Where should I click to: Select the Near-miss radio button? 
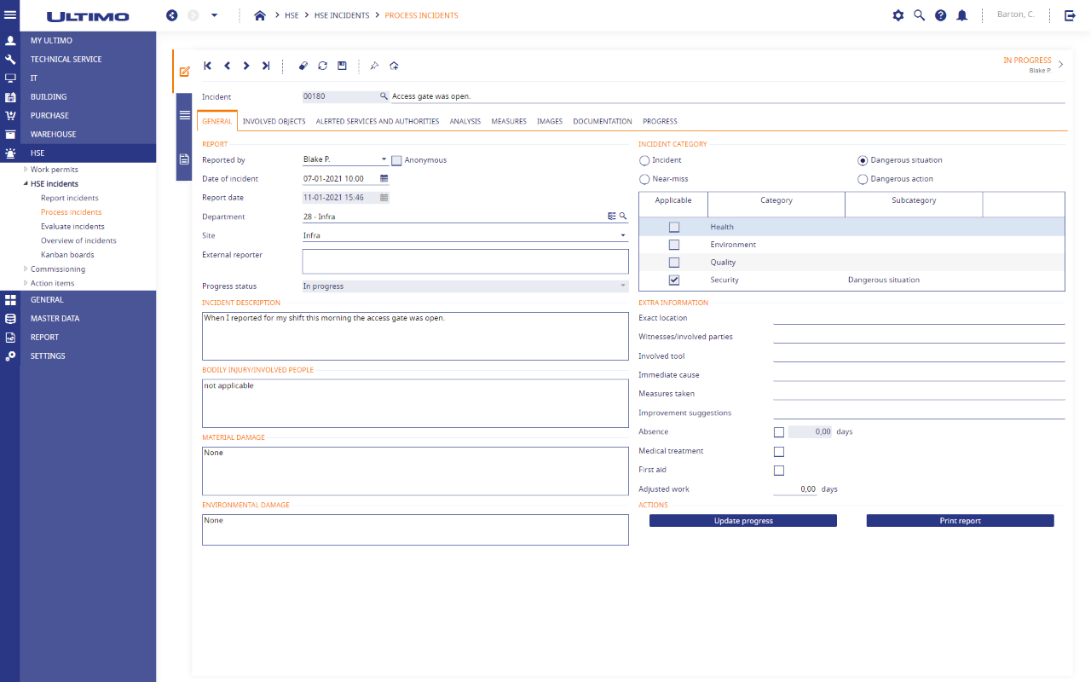click(644, 179)
